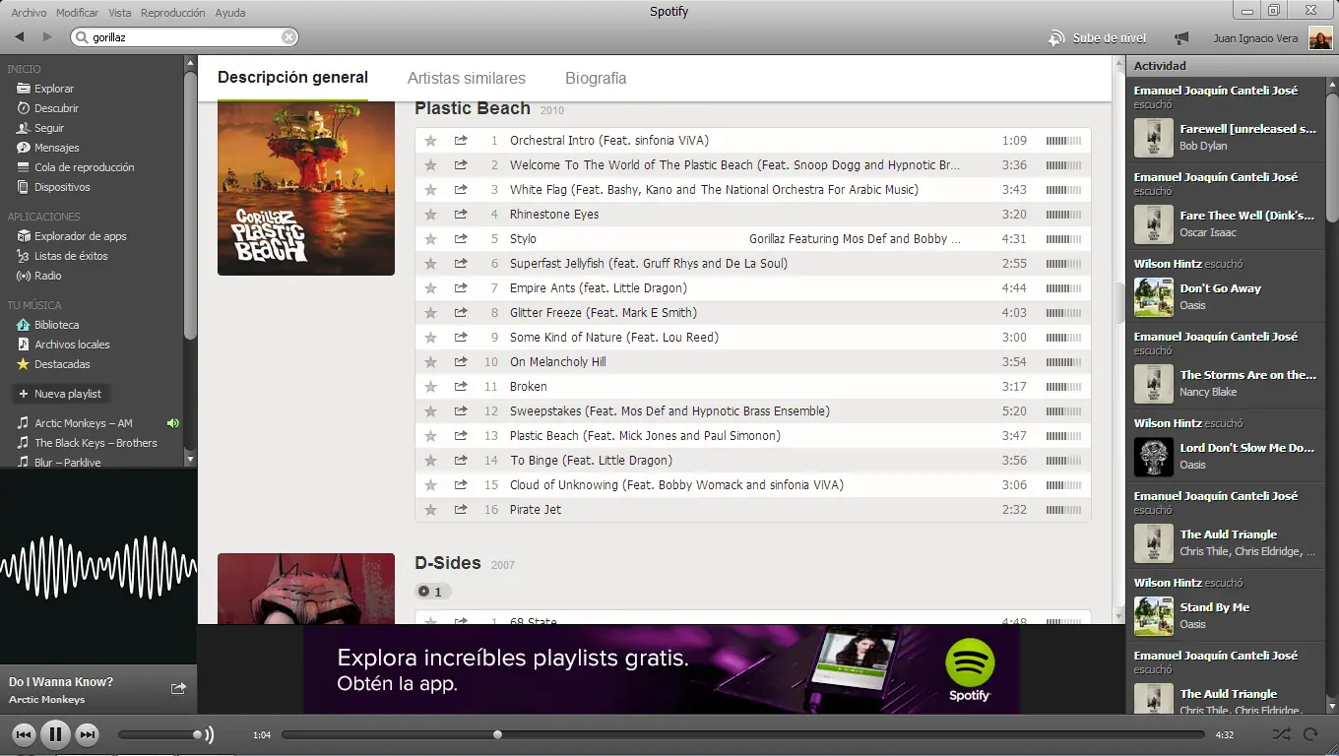Share the track Superfast Jellyfish
The width and height of the screenshot is (1339, 756).
click(461, 263)
